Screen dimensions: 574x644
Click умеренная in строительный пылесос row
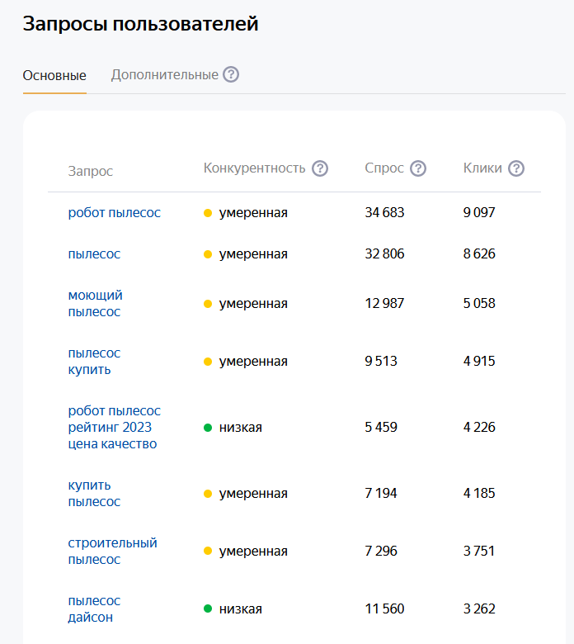click(x=253, y=552)
